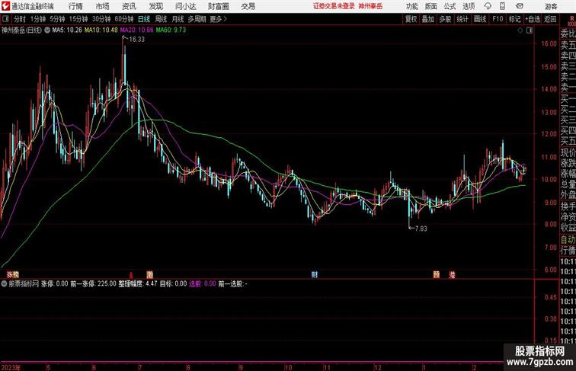576x371 pixels.
Task: Open the 财富圈 menu
Action: (x=218, y=6)
